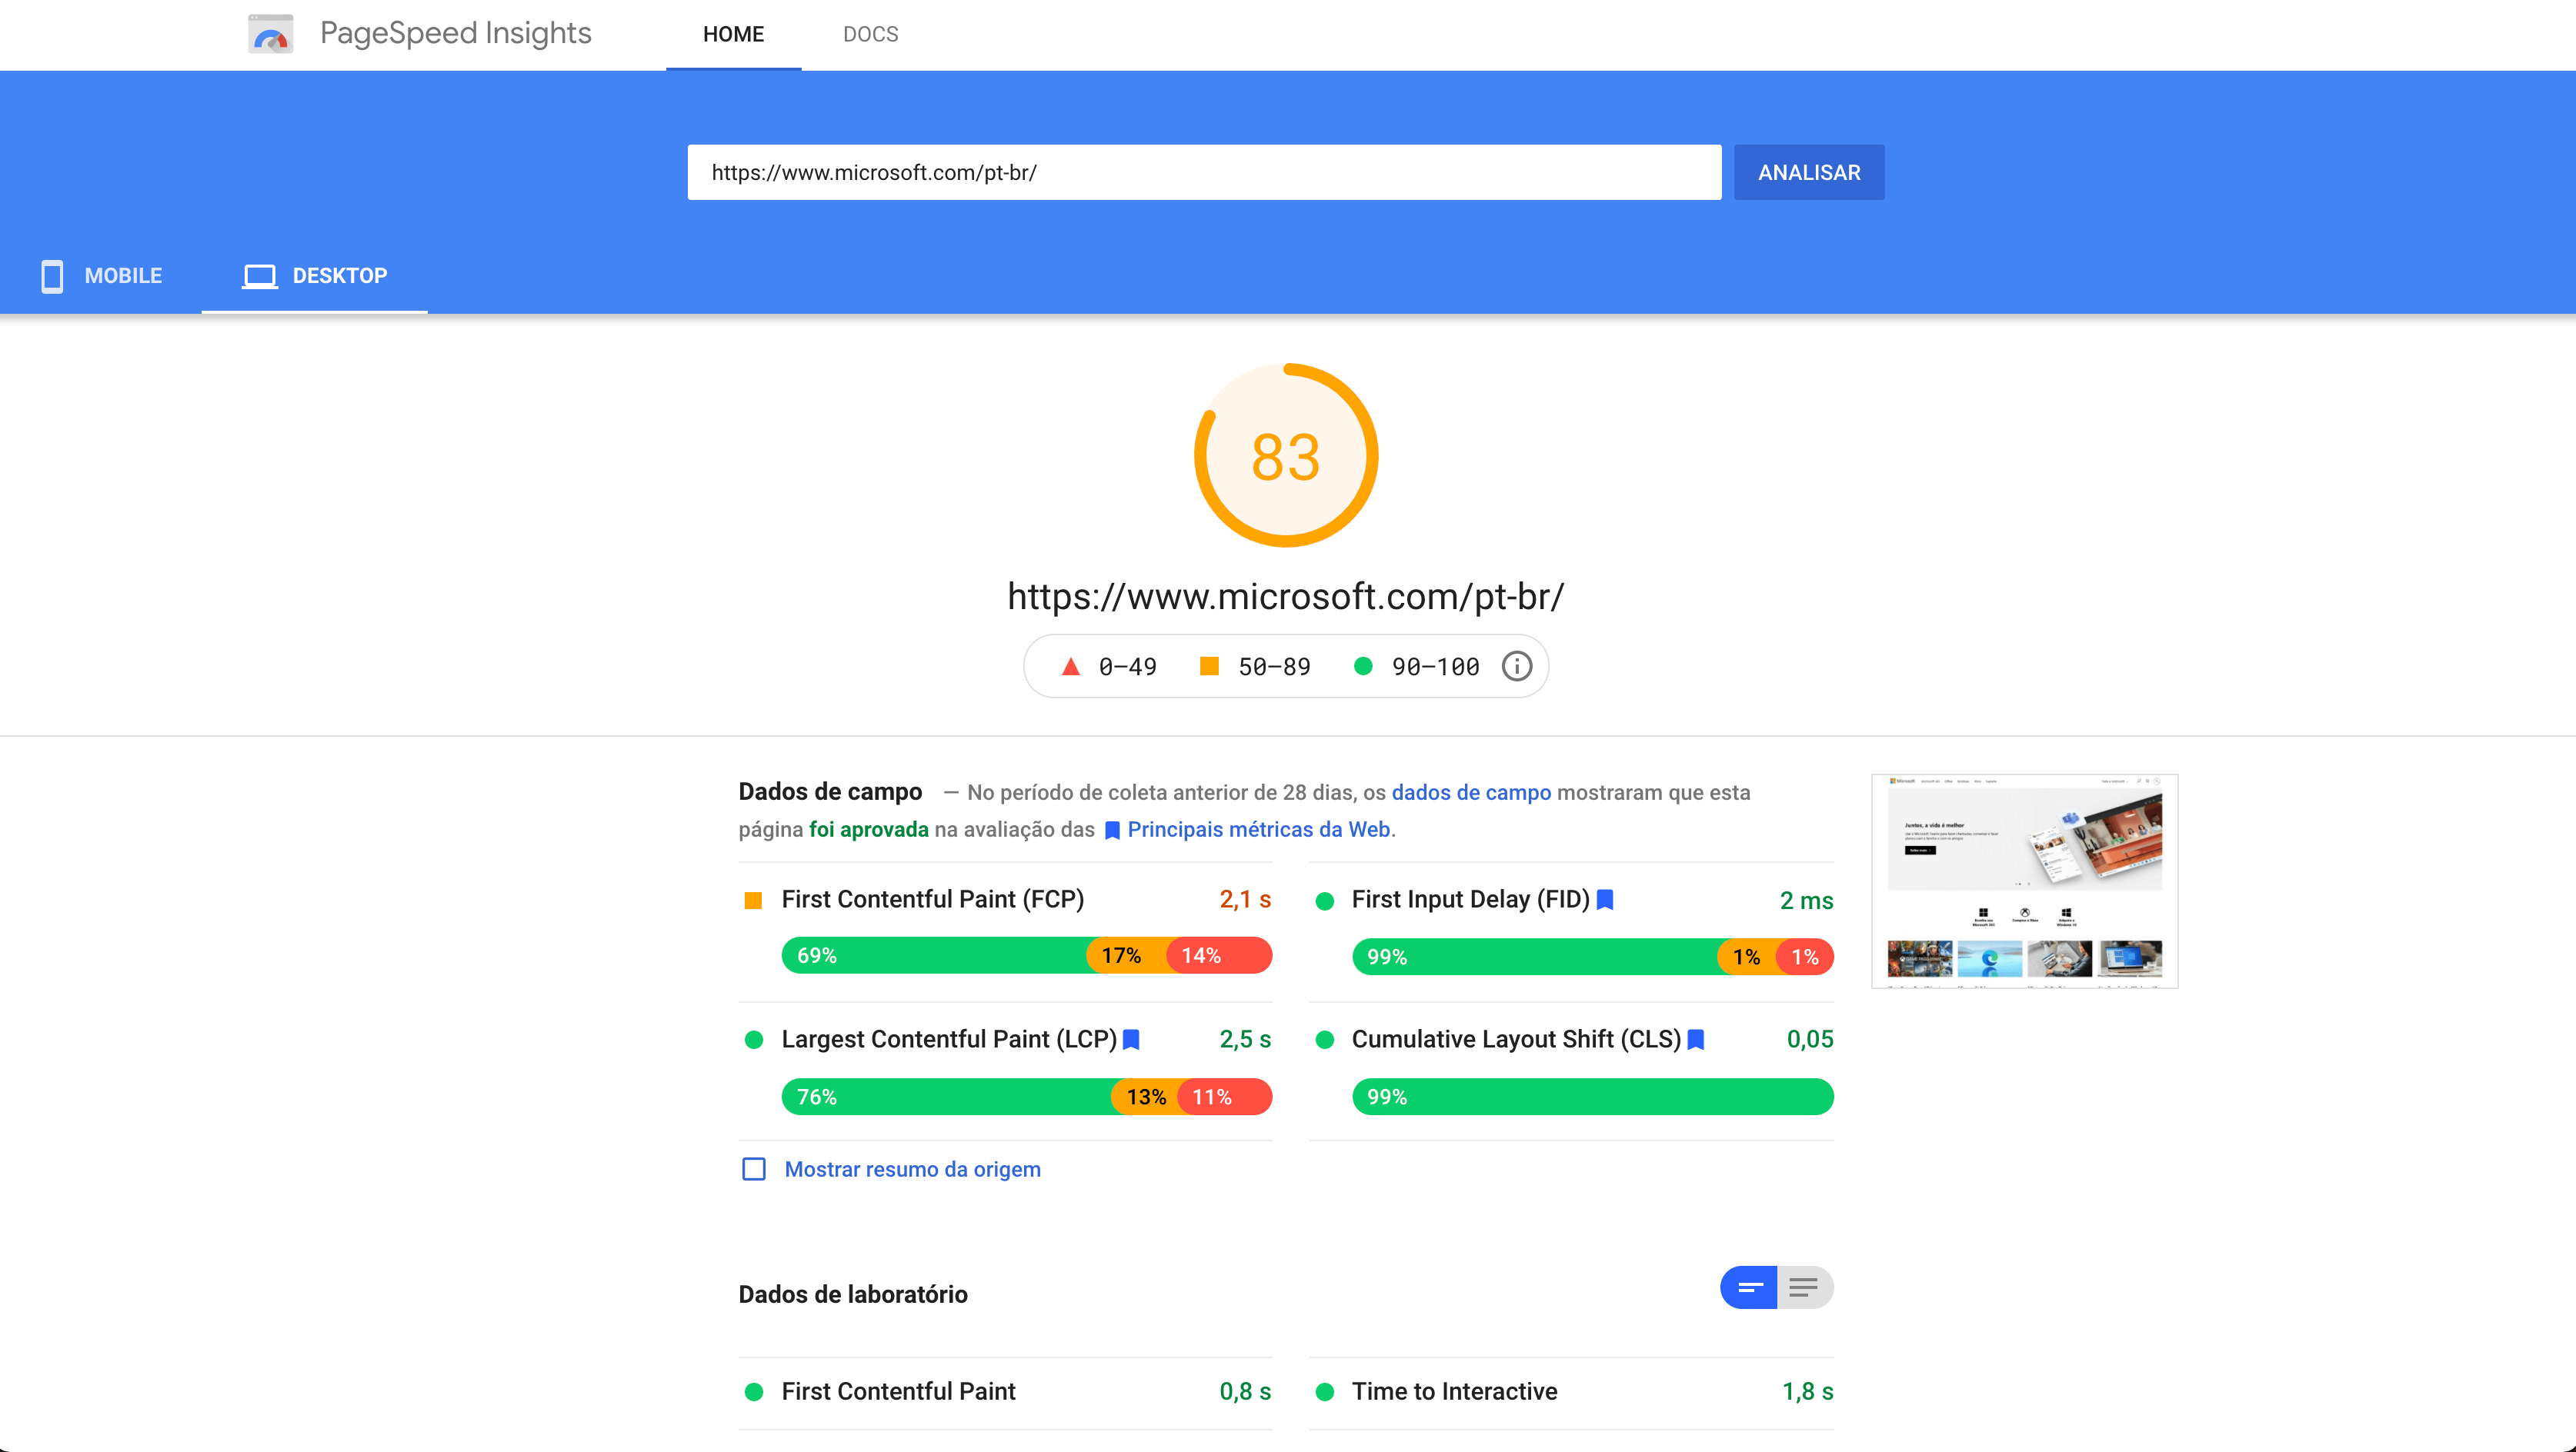The width and height of the screenshot is (2576, 1452).
Task: Click the 'Dados de campo' heading
Action: pos(830,791)
